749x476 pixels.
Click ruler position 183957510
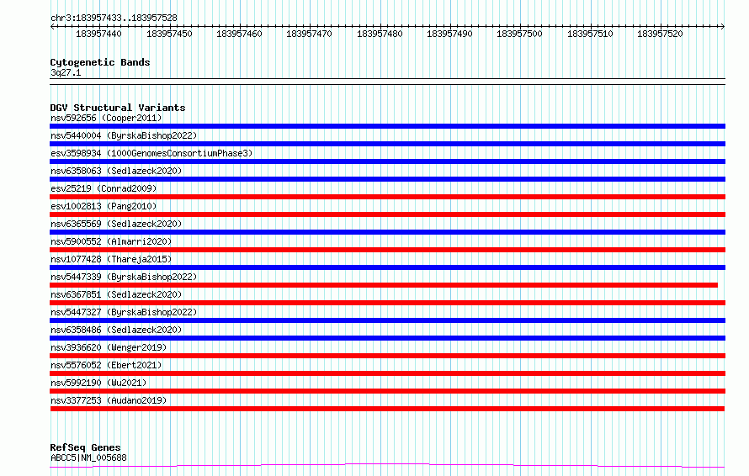pos(590,34)
